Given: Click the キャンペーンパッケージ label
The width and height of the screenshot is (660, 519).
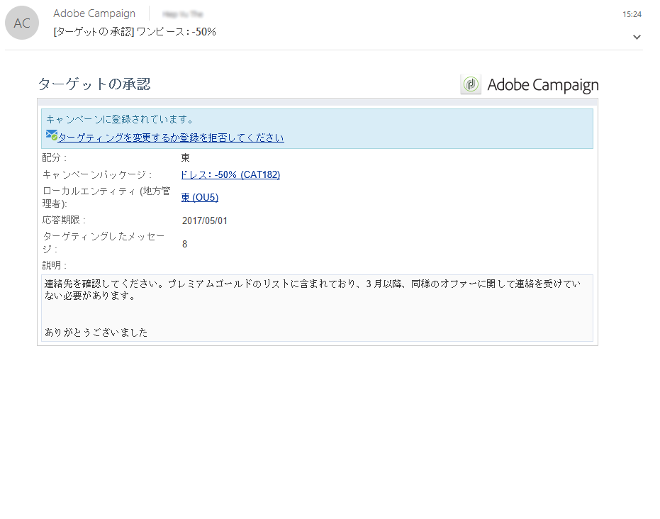Looking at the screenshot, I should tap(97, 174).
